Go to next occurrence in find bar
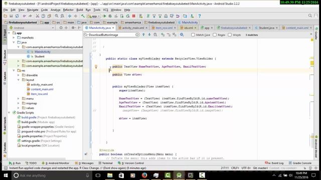 click(x=149, y=34)
